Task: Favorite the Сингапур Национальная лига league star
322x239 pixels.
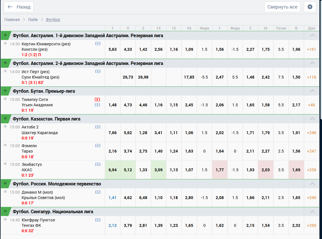Action: pos(5,211)
